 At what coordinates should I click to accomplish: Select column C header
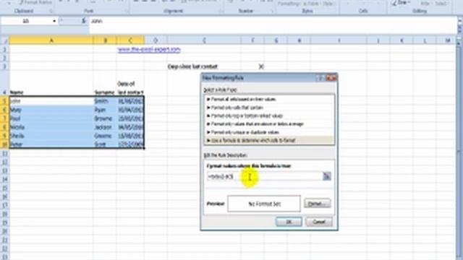pyautogui.click(x=130, y=40)
